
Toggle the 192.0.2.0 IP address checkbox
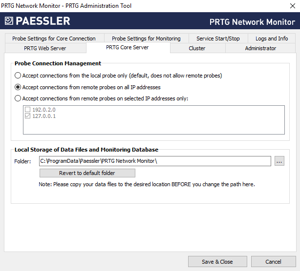tap(28, 110)
